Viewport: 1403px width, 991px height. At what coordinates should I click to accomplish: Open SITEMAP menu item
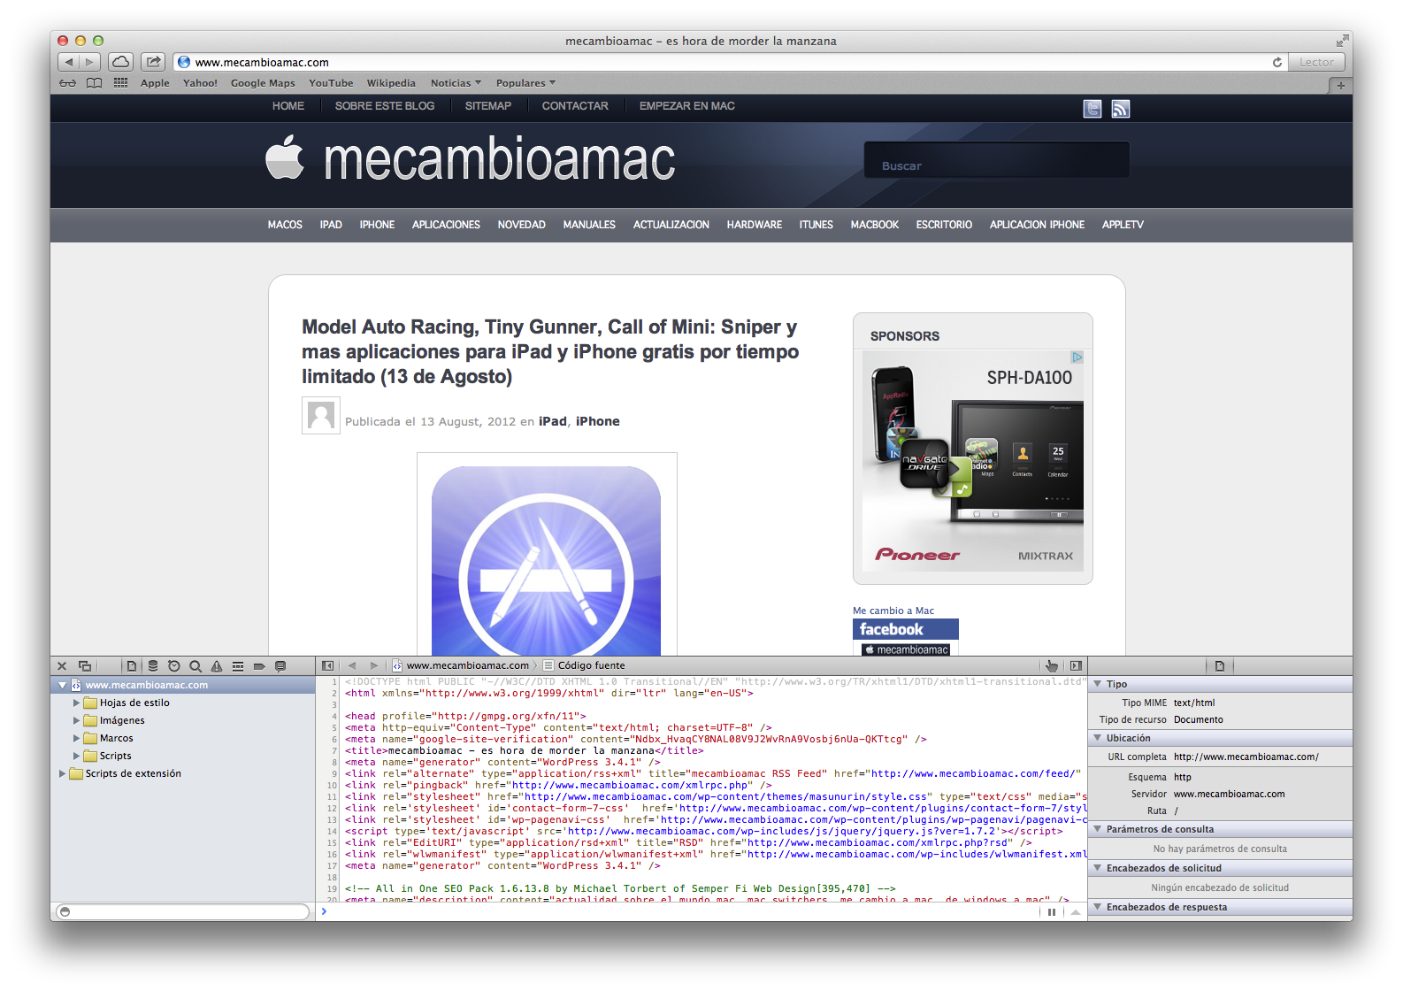(488, 106)
